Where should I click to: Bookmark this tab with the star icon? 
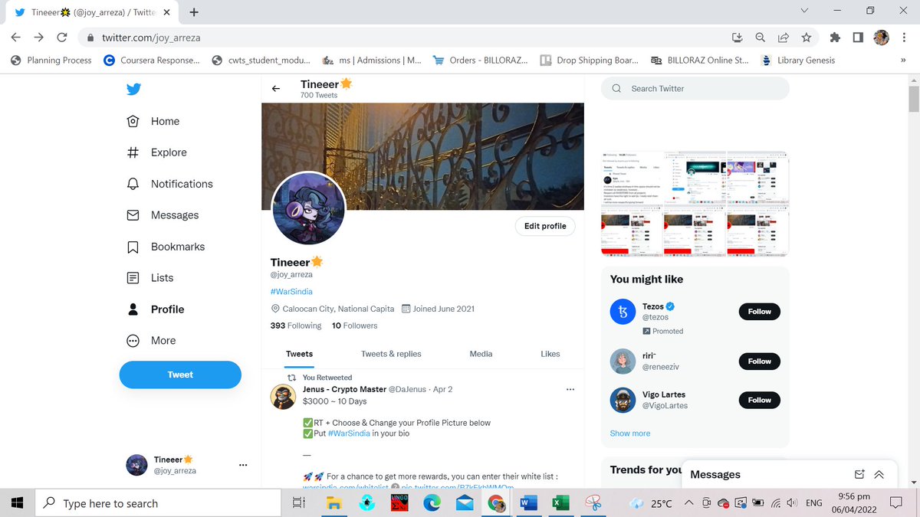click(806, 37)
